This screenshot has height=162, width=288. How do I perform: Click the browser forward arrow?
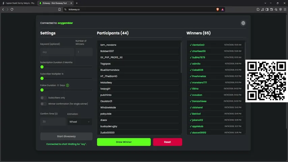click(7, 9)
